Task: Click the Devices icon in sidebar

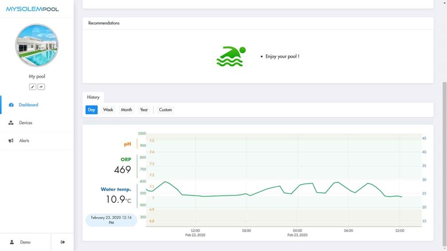Action: tap(11, 123)
